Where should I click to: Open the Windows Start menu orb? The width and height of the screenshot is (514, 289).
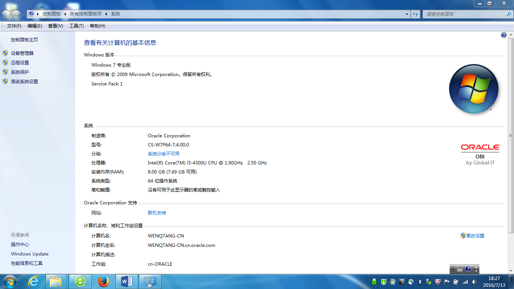point(10,281)
